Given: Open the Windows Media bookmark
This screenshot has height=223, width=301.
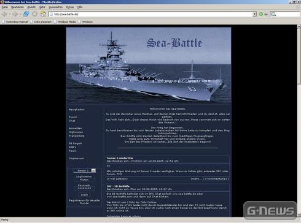Looking at the screenshot, I should point(64,21).
